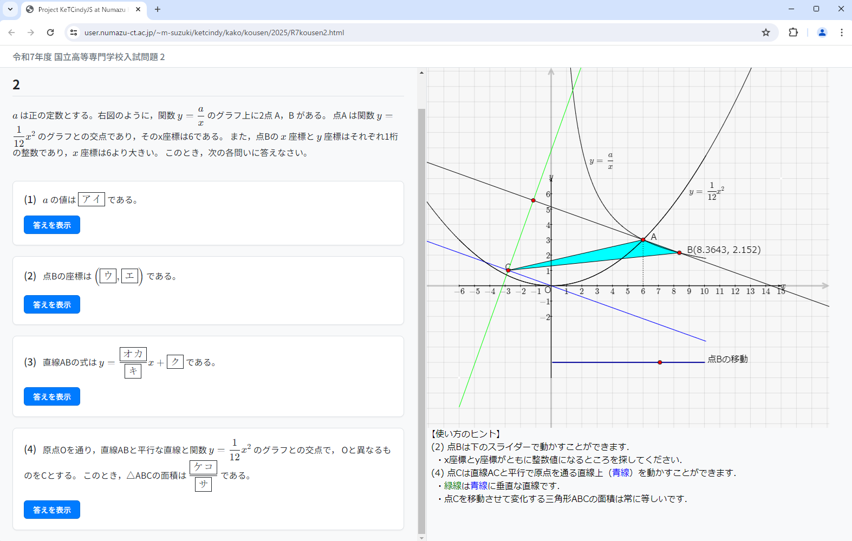Open Chrome three-dot menu
852x541 pixels.
(841, 32)
